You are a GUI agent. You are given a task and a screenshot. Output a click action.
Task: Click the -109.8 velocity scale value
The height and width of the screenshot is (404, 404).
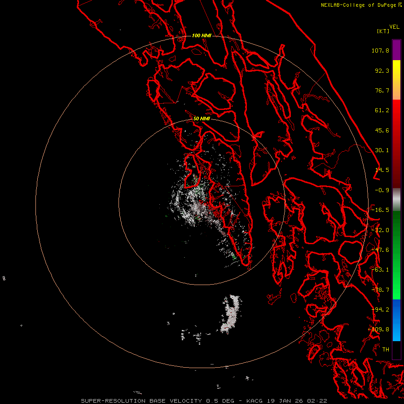pyautogui.click(x=379, y=329)
